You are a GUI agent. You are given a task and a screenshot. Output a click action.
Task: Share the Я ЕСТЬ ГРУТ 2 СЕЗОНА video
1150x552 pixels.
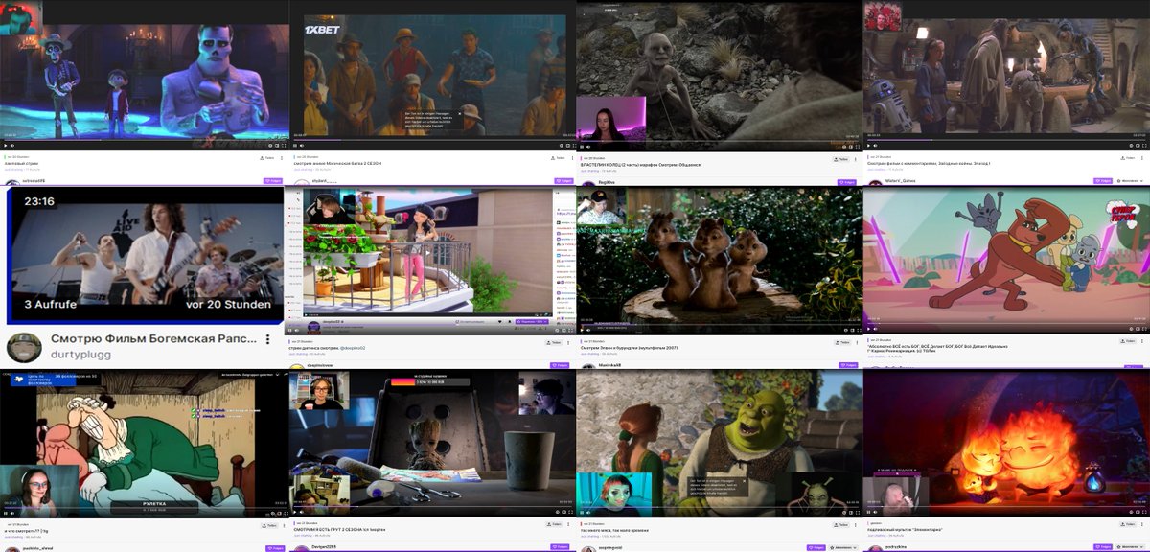(x=554, y=525)
